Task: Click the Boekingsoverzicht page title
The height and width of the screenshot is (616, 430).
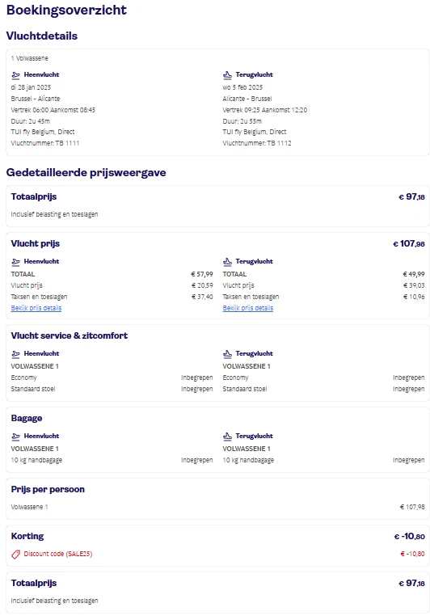Action: [66, 10]
